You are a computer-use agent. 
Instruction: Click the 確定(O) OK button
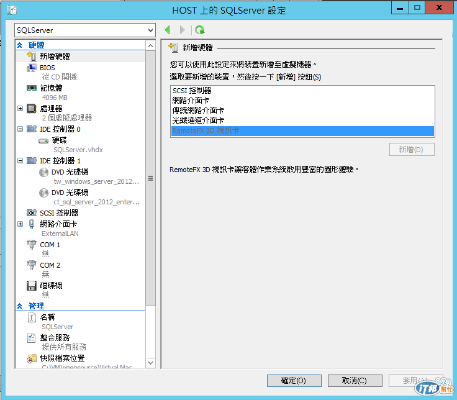point(294,381)
